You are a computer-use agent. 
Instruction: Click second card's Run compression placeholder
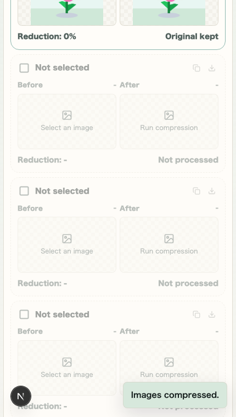pos(169,245)
